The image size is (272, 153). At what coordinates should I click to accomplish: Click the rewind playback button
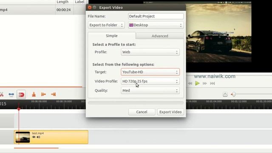190,83
